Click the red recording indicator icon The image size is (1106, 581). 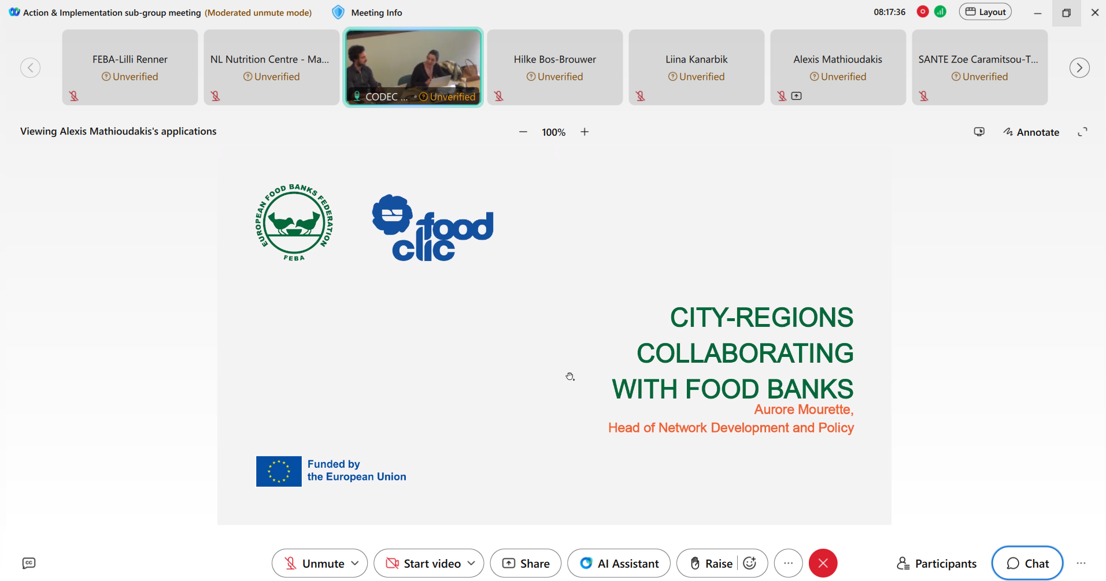(x=923, y=12)
